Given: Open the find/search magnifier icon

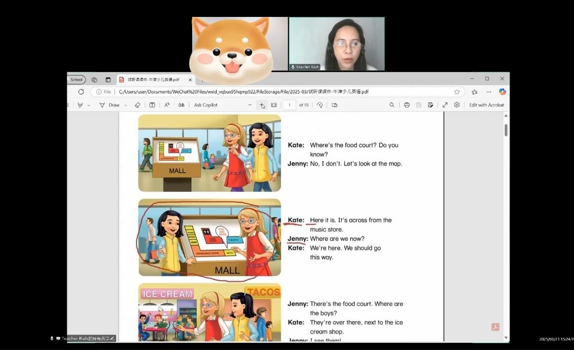Looking at the screenshot, I should (392, 105).
